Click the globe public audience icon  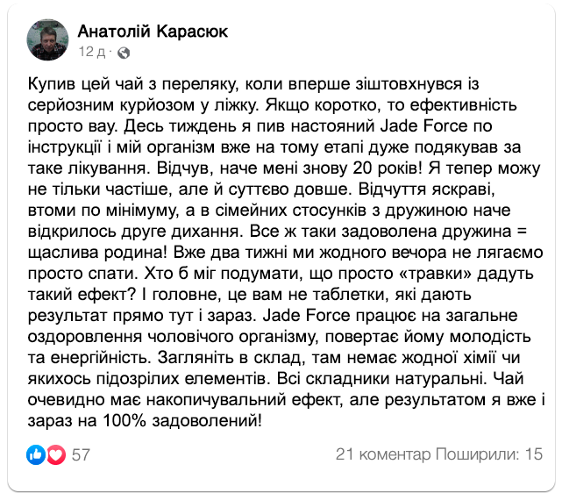(124, 53)
